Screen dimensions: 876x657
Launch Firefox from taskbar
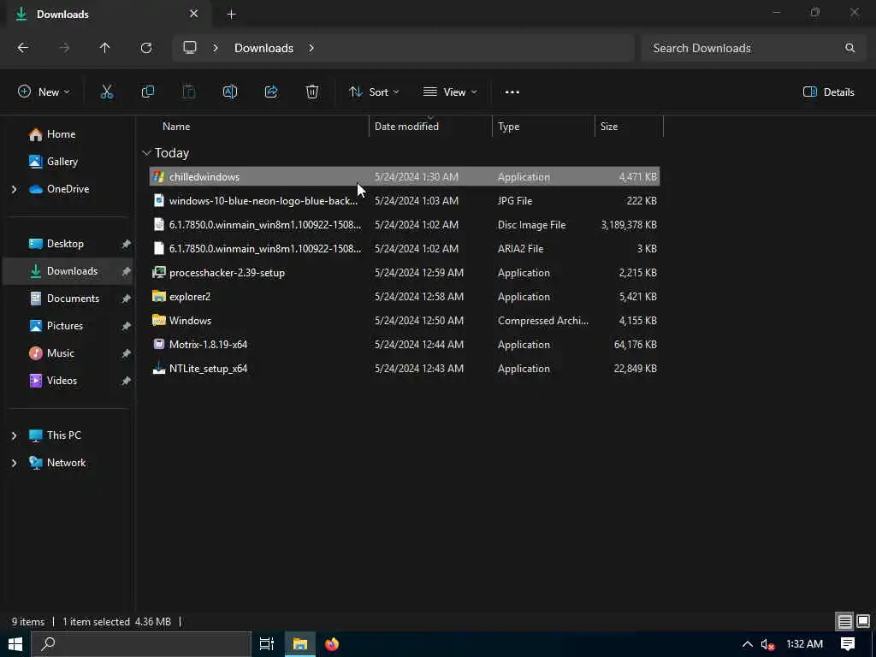click(x=332, y=644)
